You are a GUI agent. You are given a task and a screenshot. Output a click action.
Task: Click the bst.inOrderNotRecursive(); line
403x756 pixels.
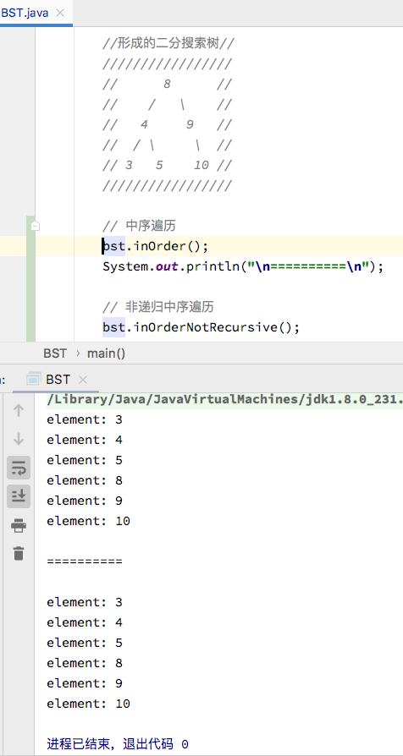(x=201, y=327)
